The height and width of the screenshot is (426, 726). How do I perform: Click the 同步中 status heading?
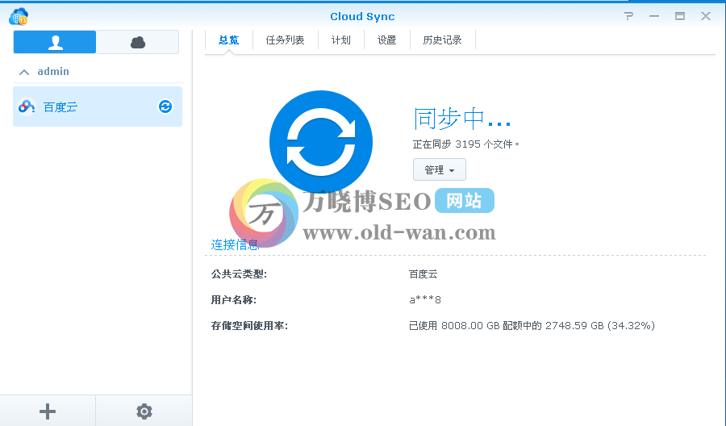462,119
